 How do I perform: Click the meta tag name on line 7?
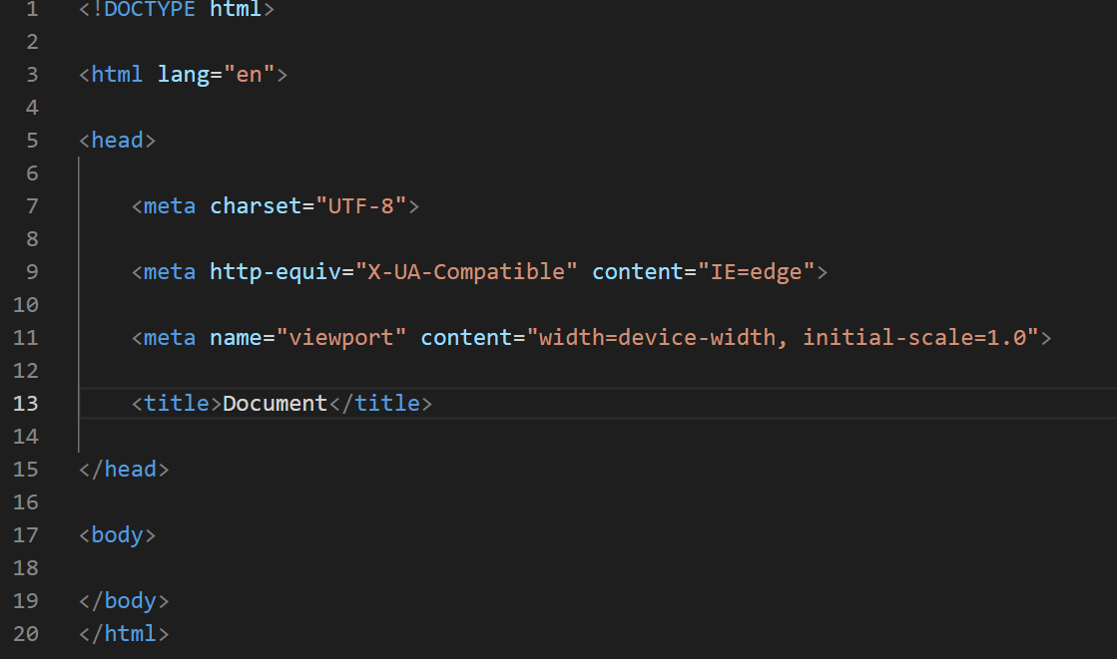pyautogui.click(x=170, y=206)
